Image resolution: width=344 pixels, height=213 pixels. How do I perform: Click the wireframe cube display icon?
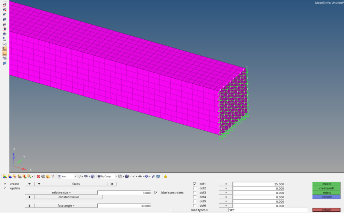(x=120, y=176)
